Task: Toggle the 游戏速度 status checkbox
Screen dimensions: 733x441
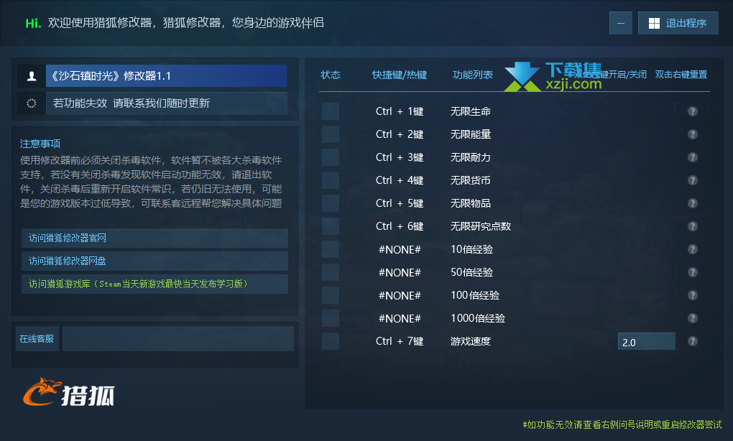Action: coord(331,341)
